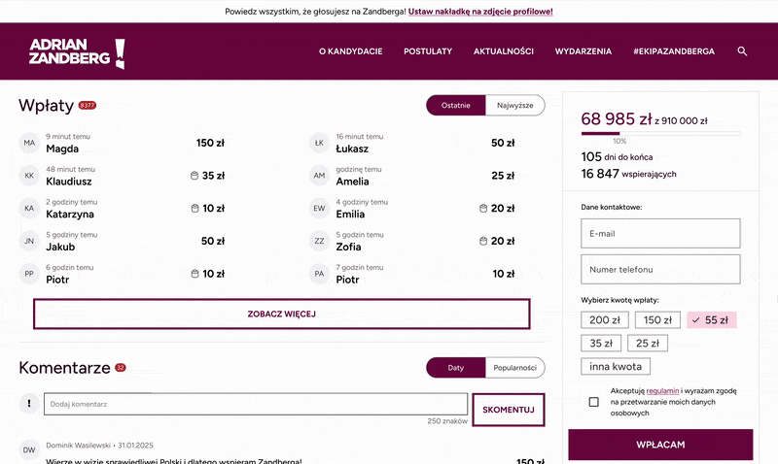Select the checked 55 zł amount
The width and height of the screenshot is (778, 464).
(712, 320)
